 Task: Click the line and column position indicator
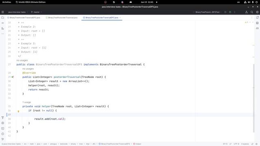click(225, 144)
